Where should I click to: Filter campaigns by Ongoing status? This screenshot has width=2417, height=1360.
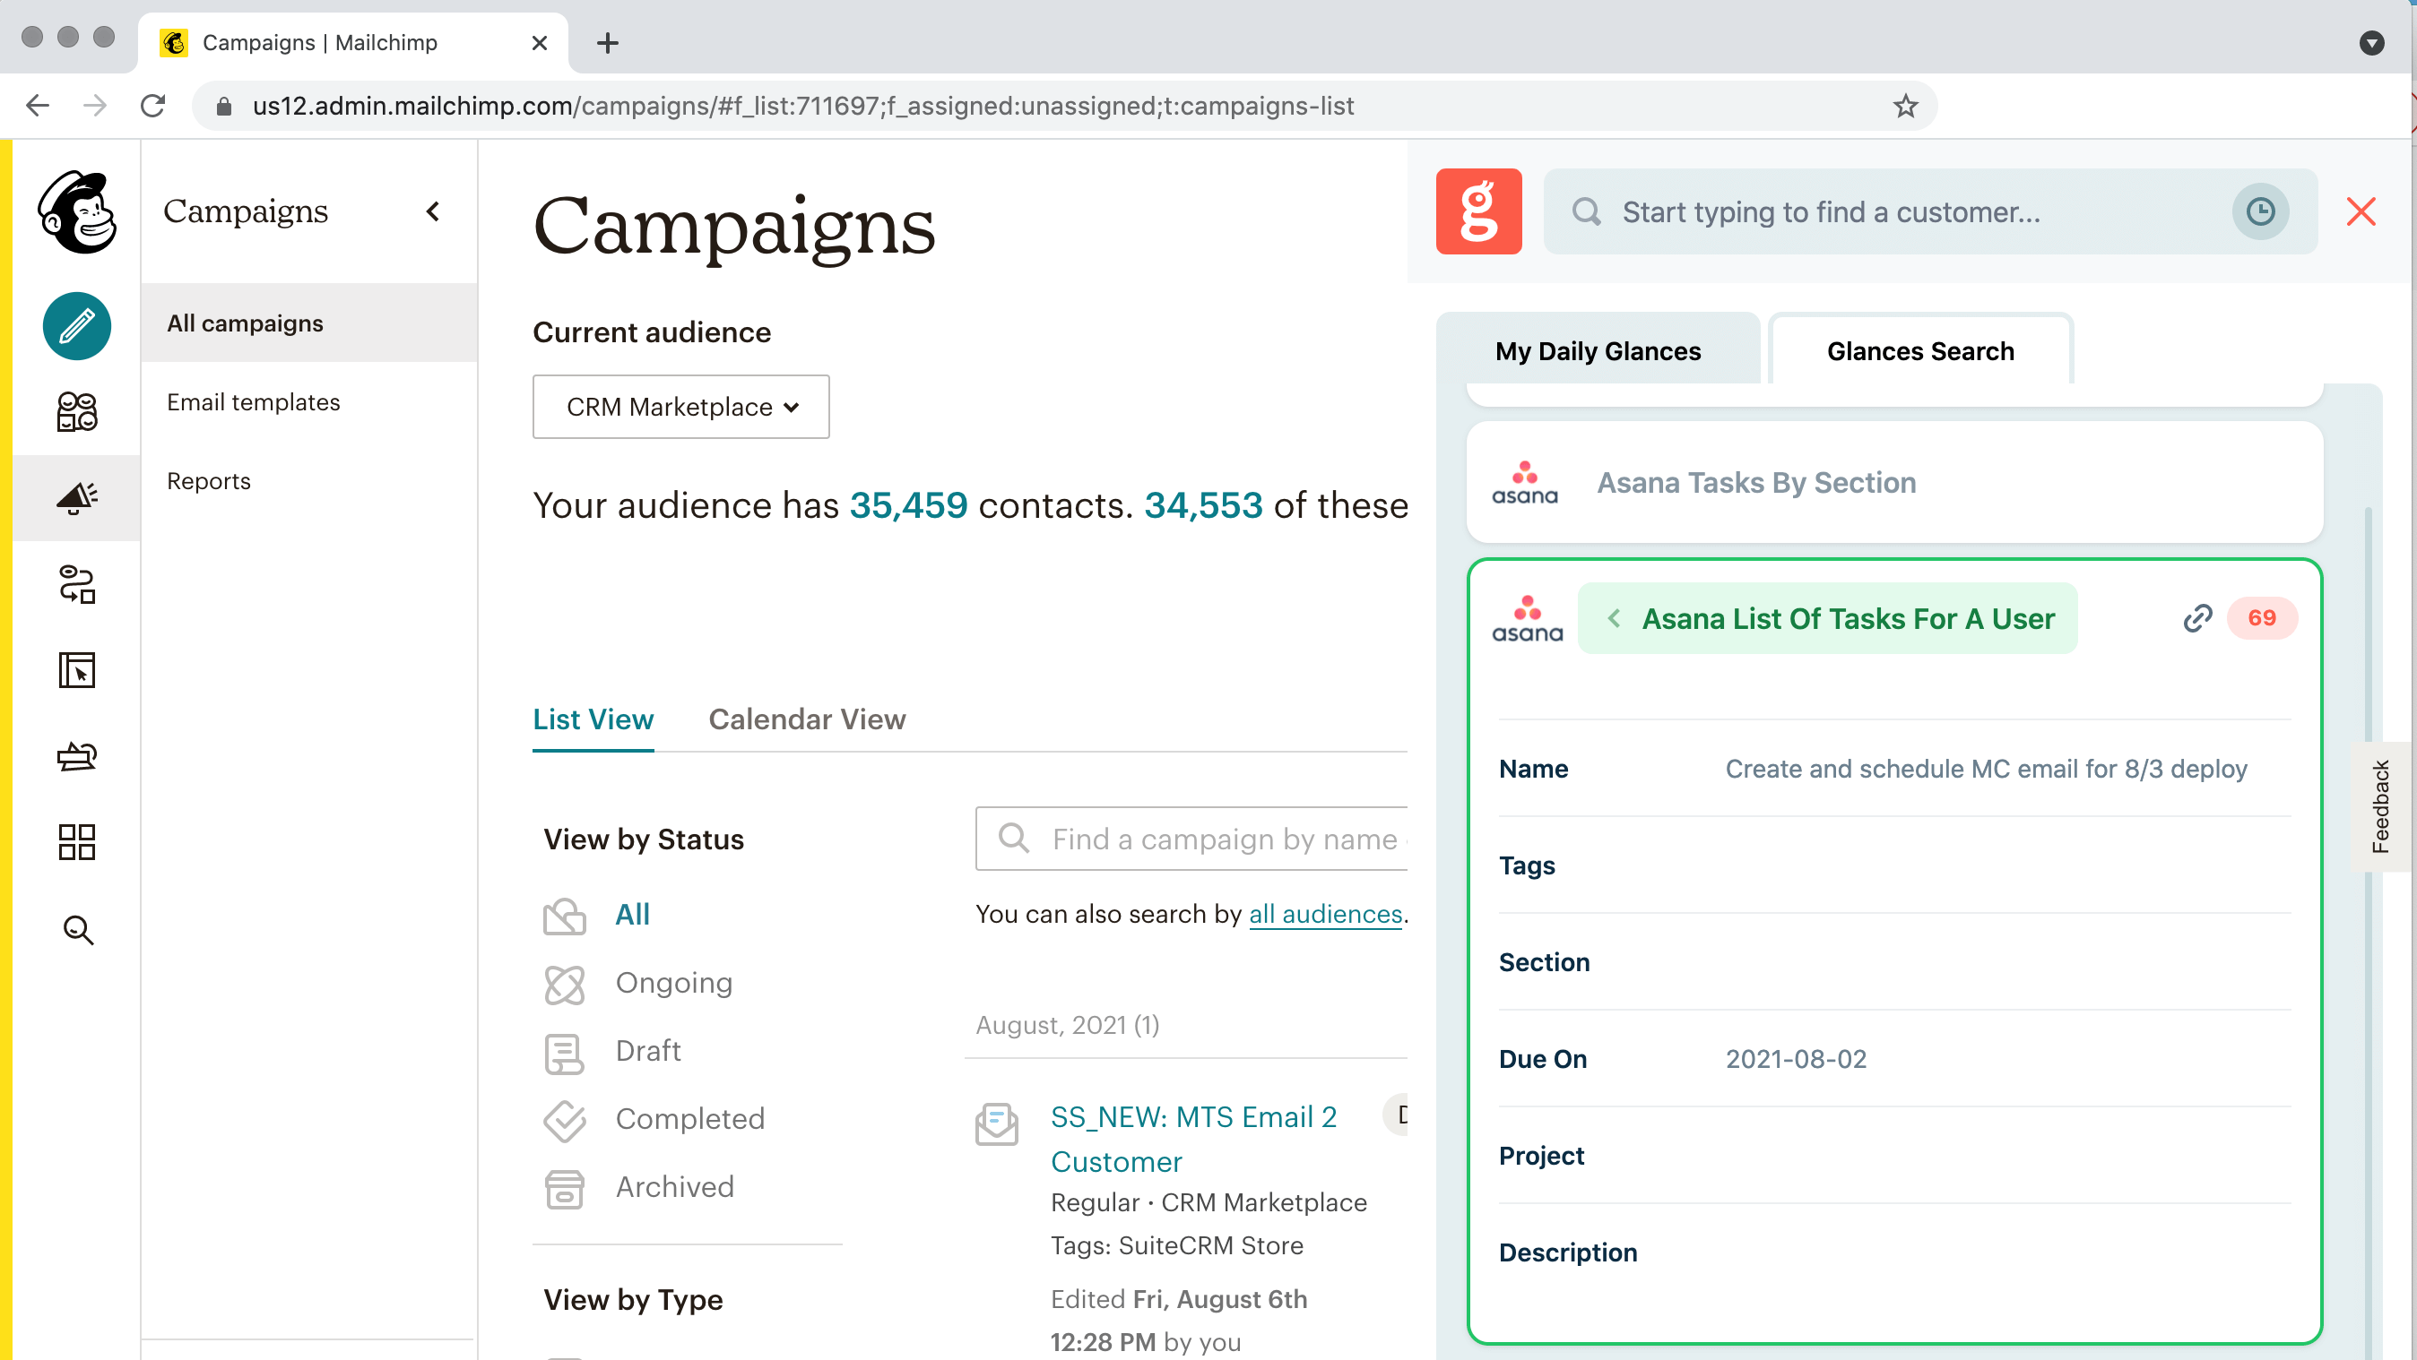672,982
